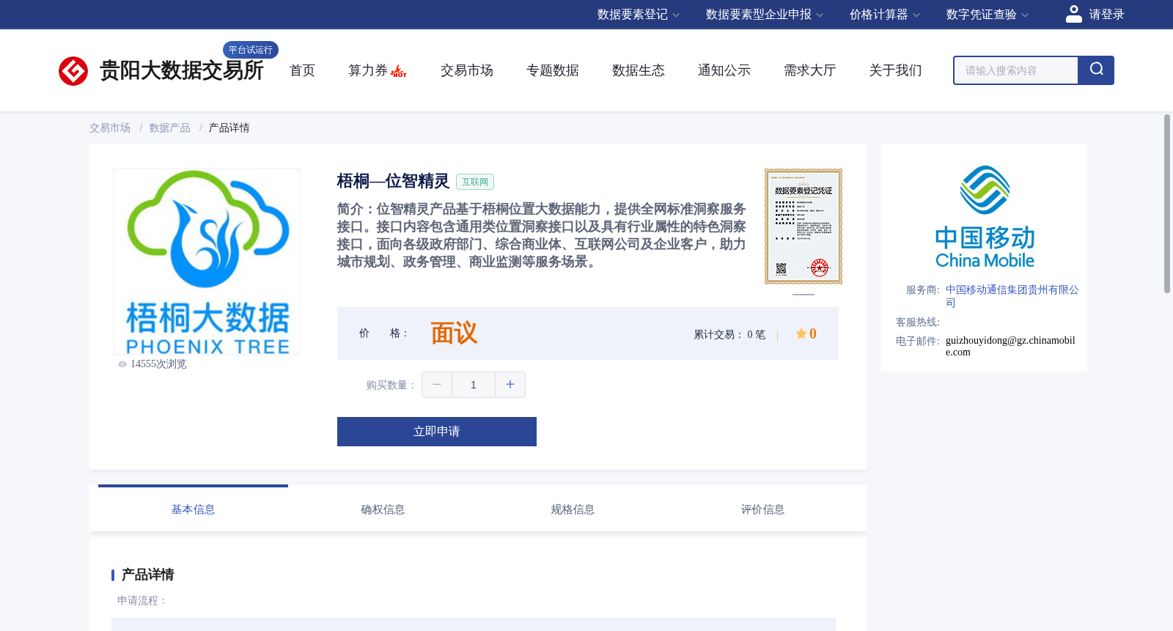Image resolution: width=1173 pixels, height=631 pixels.
Task: Click the 贵阳大数据交易所 site title
Action: [182, 70]
